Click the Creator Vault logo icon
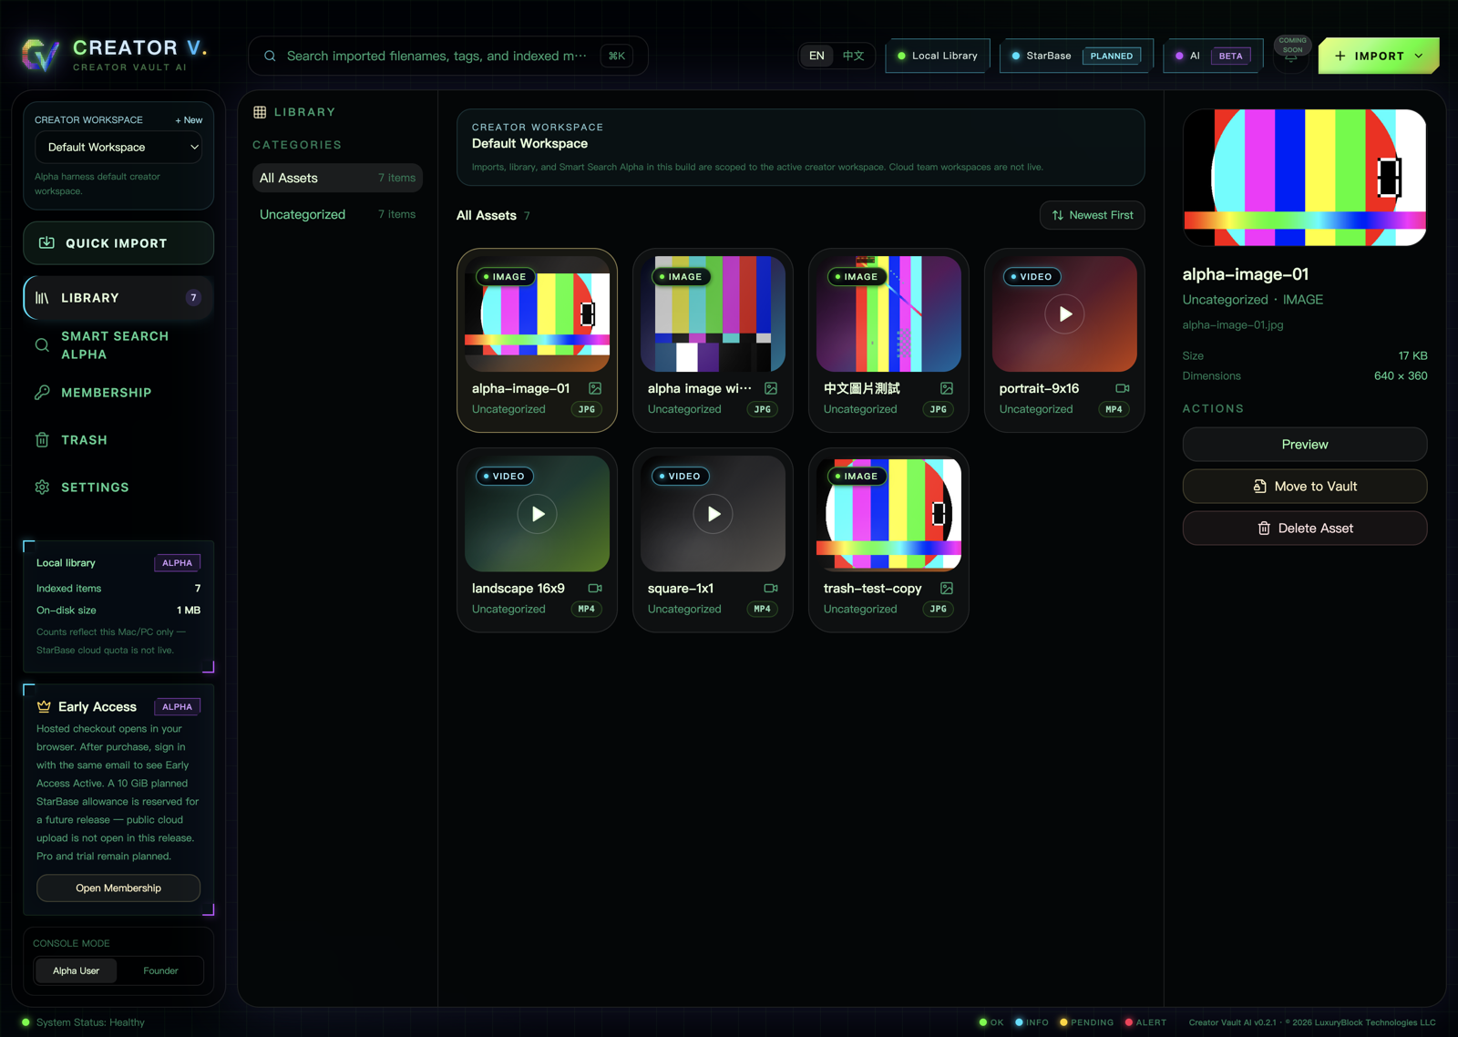The image size is (1458, 1037). click(40, 56)
